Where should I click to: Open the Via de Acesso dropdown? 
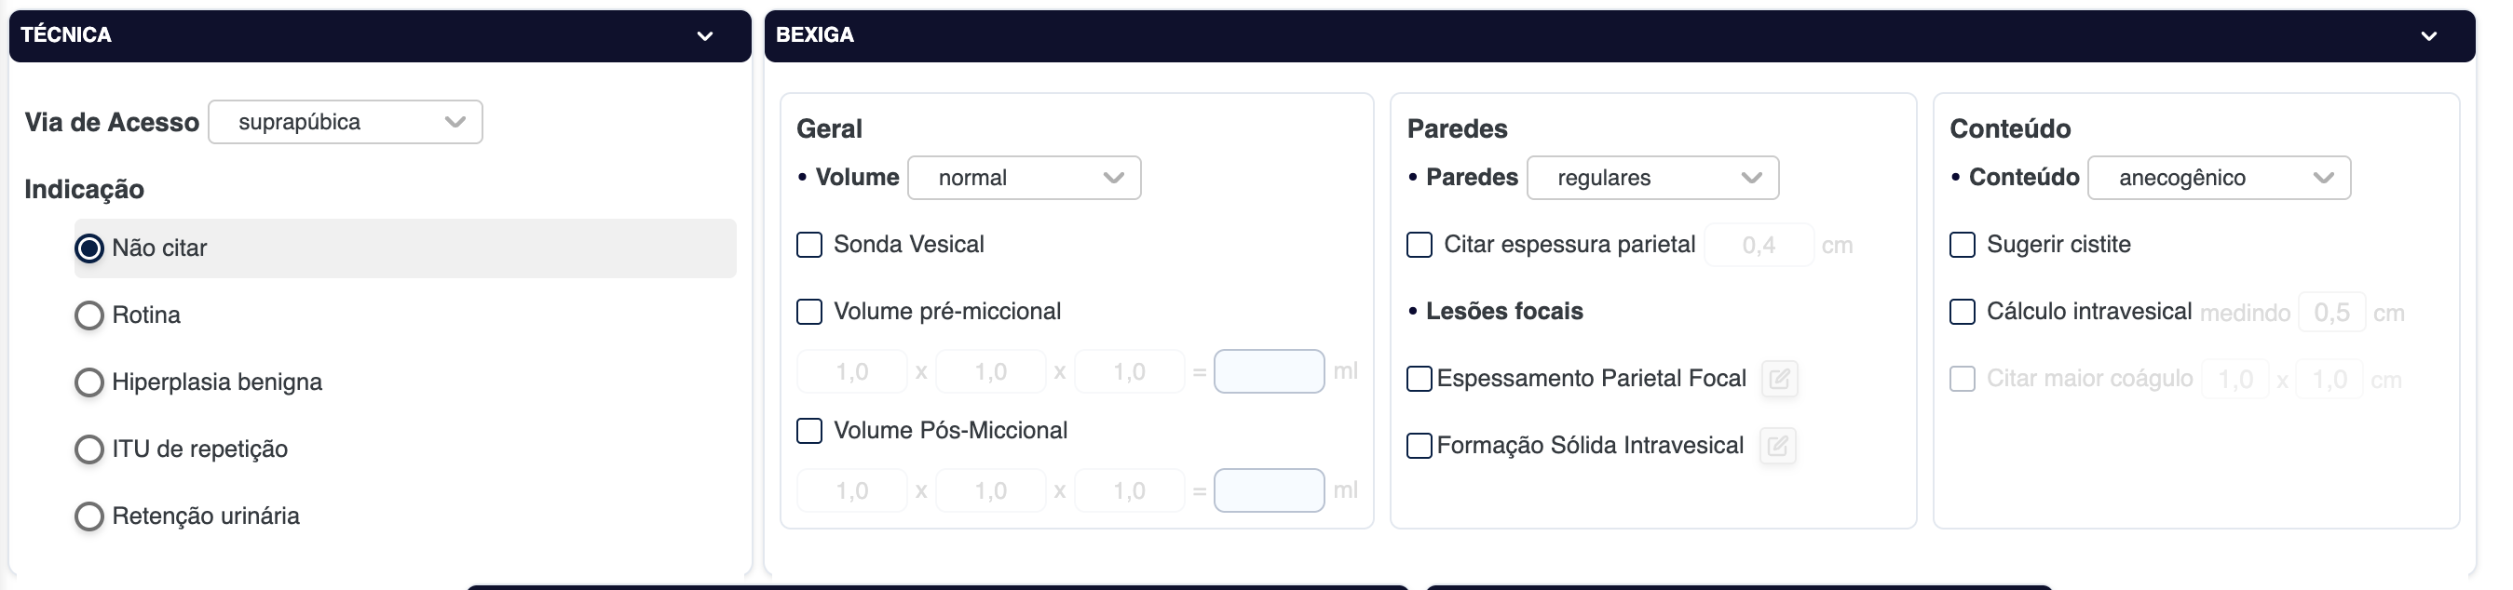(346, 122)
